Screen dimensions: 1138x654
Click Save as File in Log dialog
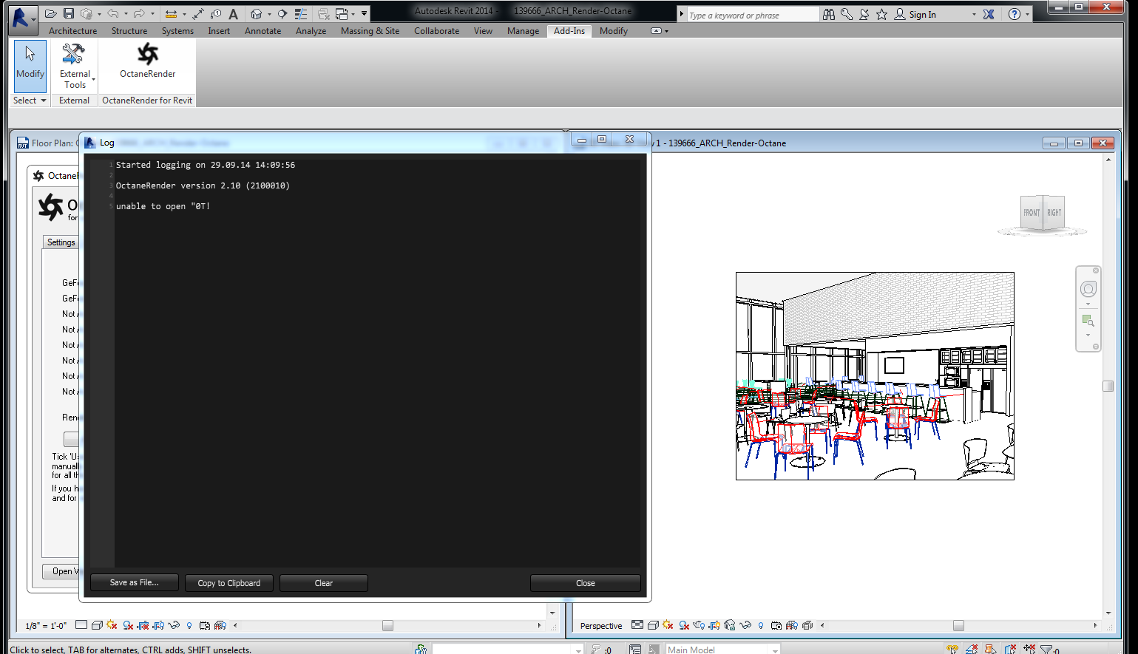pos(135,582)
